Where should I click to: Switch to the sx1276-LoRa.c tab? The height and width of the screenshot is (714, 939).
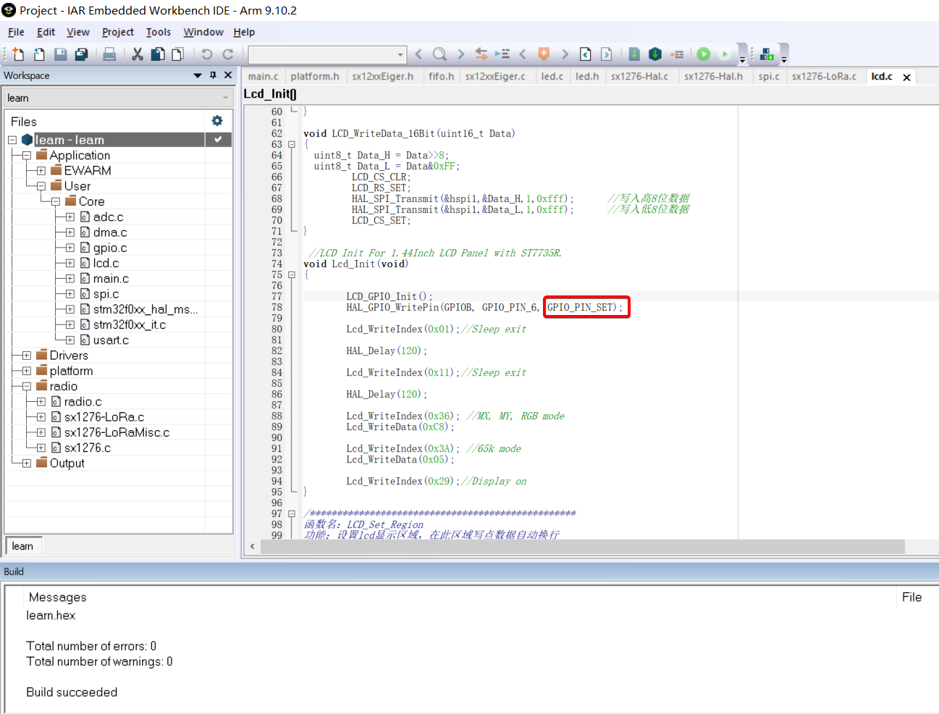823,76
